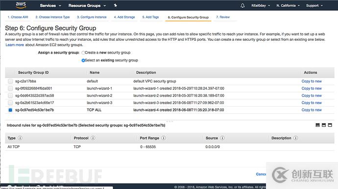
Task: Expand the Services dropdown menu
Action: 50,5
